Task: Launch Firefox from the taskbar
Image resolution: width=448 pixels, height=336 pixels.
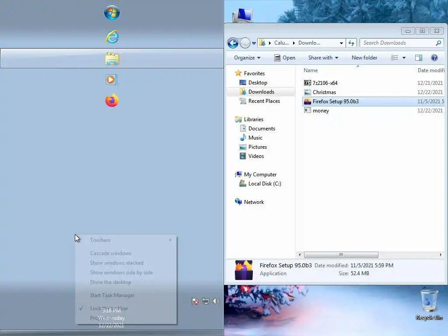Action: pos(112,100)
